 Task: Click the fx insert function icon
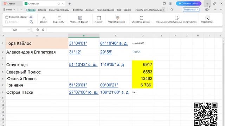(x=43, y=30)
